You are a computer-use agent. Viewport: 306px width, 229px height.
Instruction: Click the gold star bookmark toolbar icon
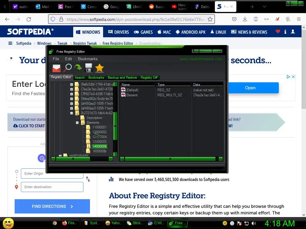tap(99, 68)
